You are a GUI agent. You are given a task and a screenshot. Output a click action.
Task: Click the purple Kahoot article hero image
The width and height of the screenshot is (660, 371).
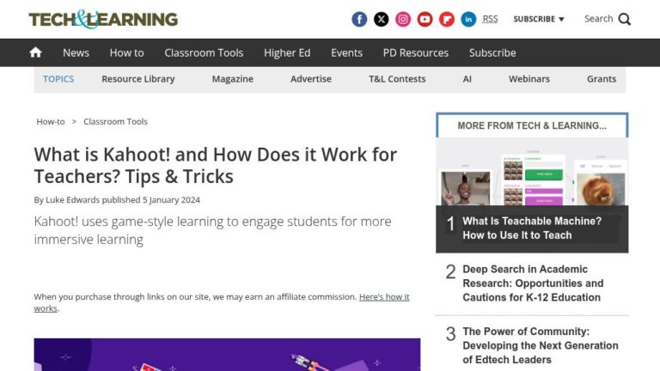point(227,355)
